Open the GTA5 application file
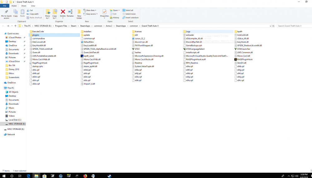Viewport: 312px width, 178px height. [x=137, y=49]
